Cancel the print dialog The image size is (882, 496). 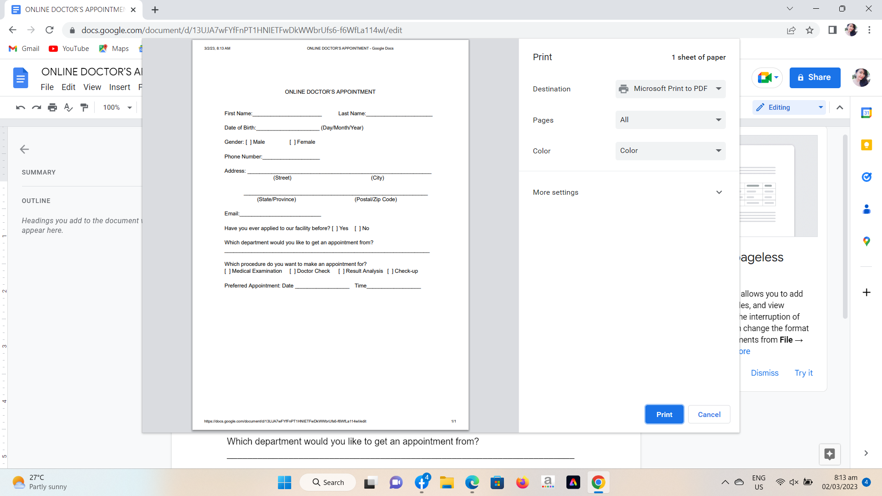coord(709,414)
